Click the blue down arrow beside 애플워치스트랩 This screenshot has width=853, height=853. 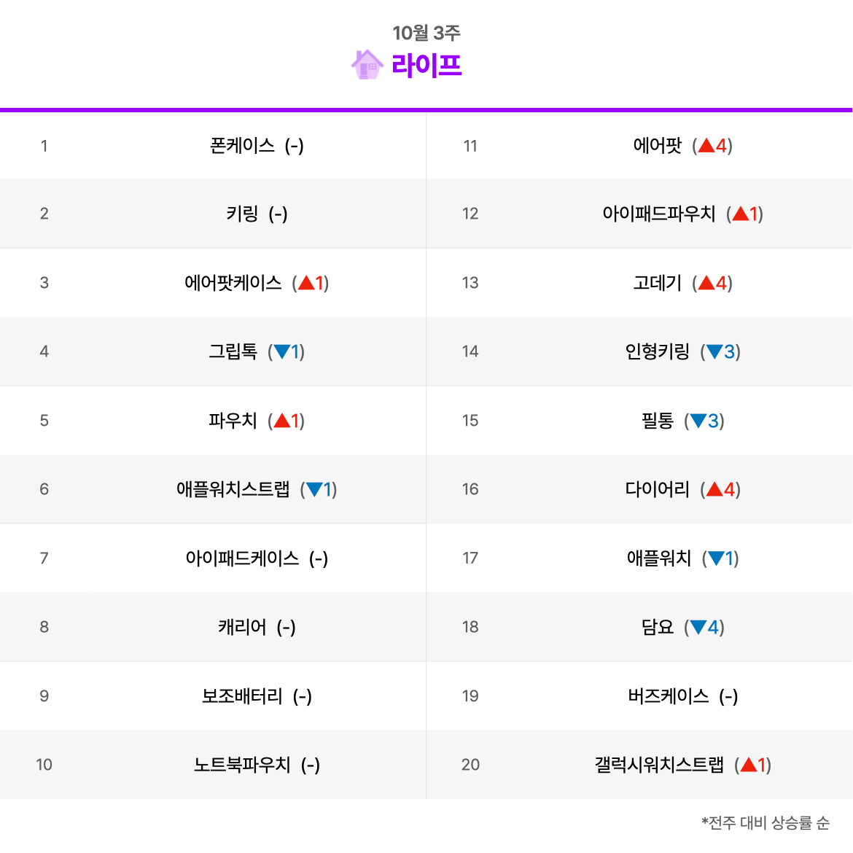click(x=314, y=490)
